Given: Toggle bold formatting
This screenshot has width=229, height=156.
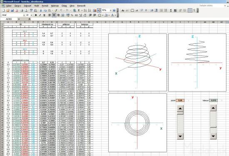Looking at the screenshot, I should 36,15.
